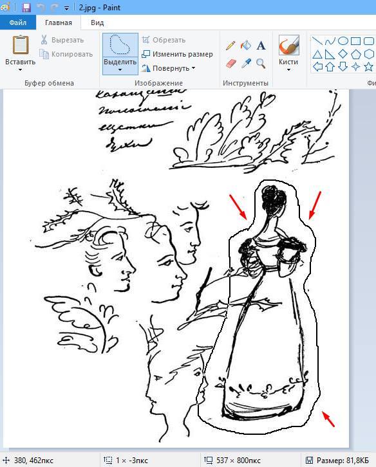This screenshot has height=467, width=376.
Task: Select the Hexagon shape
Action: pyautogui.click(x=369, y=54)
